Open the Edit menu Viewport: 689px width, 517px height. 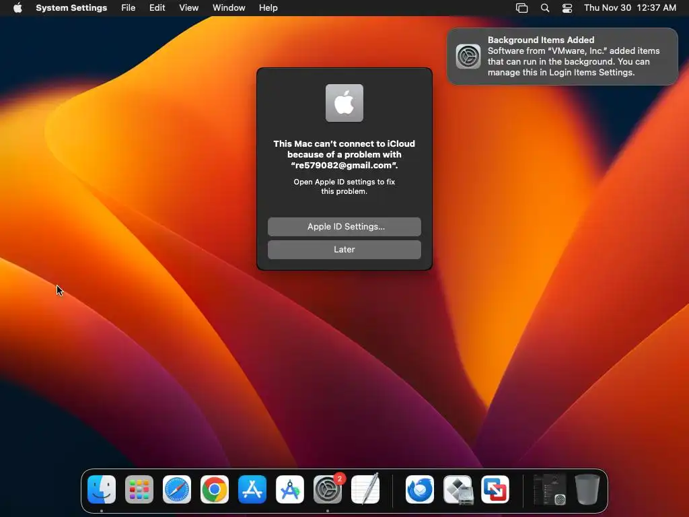click(x=157, y=8)
